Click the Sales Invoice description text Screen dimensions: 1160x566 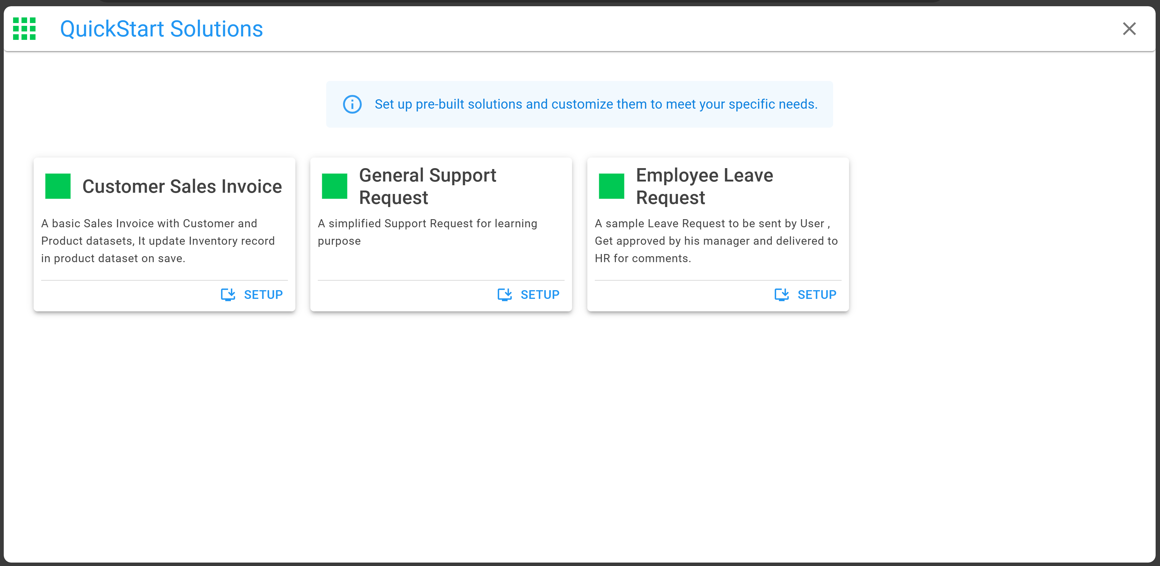click(158, 241)
